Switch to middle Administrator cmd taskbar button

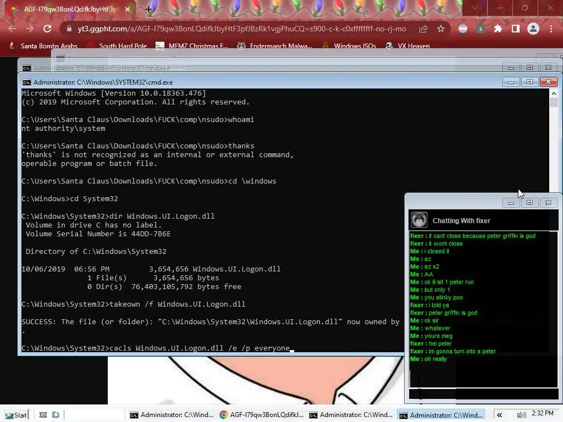[351, 415]
